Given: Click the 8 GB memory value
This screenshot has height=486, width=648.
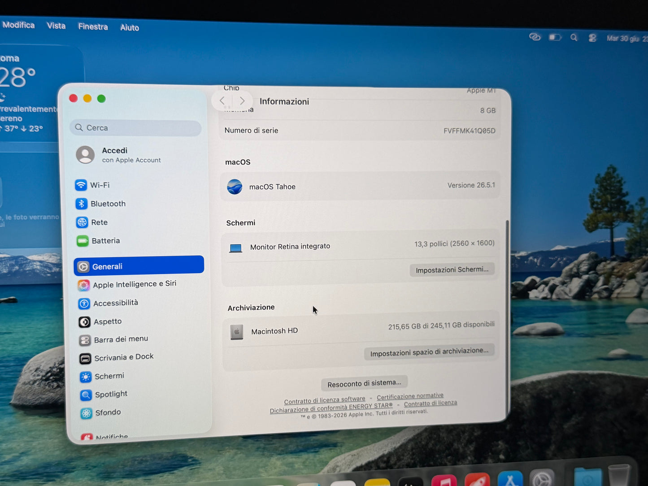Looking at the screenshot, I should click(x=487, y=110).
